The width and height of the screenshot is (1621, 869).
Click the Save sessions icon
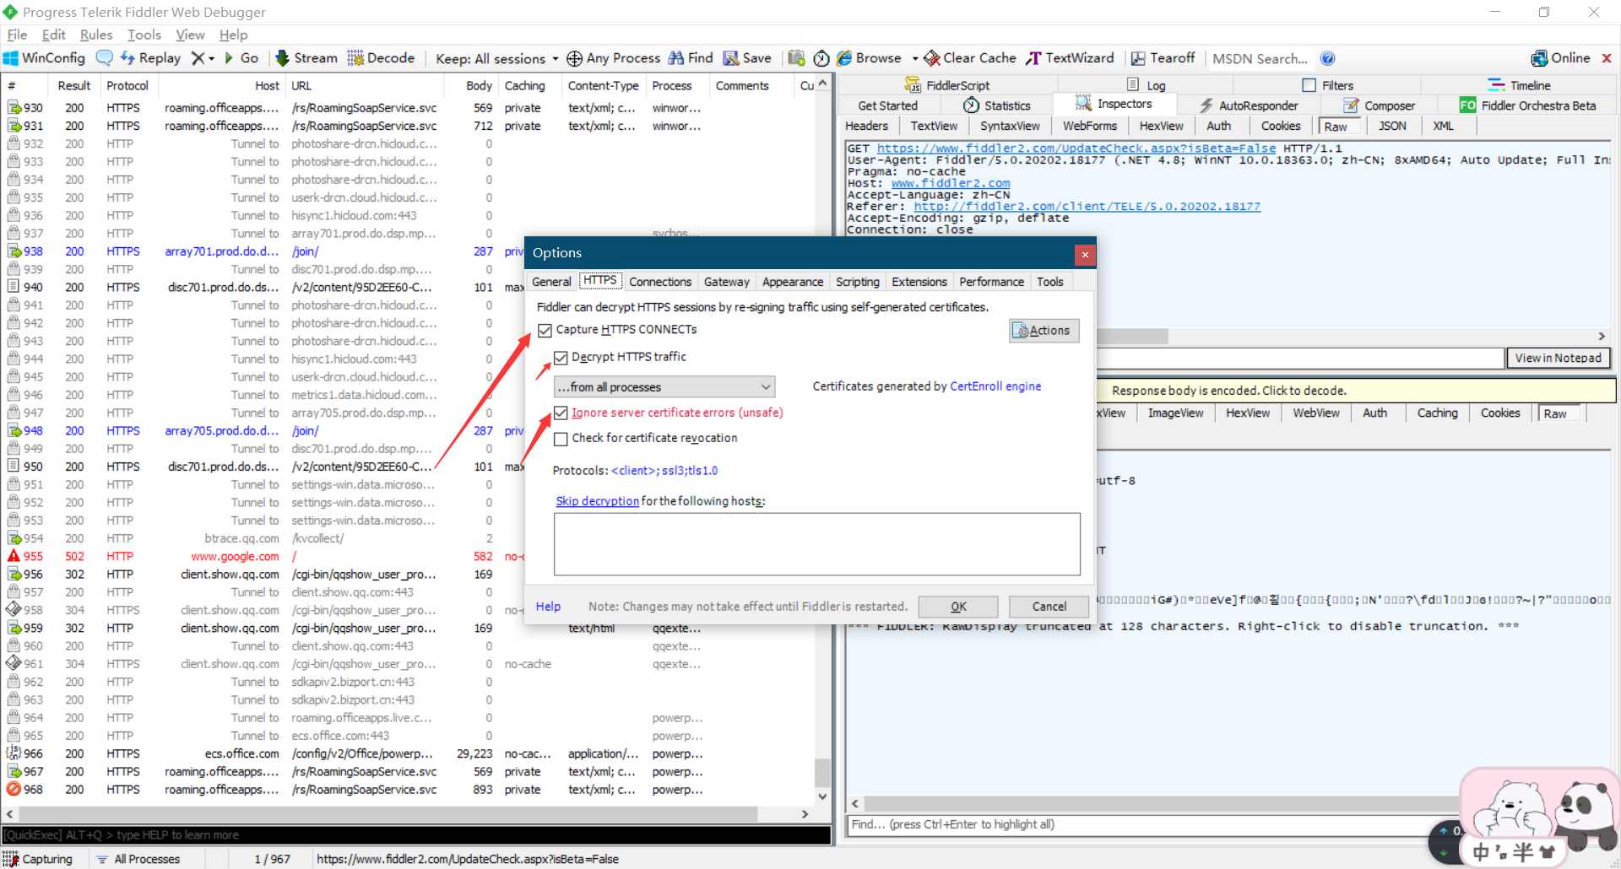pyautogui.click(x=731, y=58)
